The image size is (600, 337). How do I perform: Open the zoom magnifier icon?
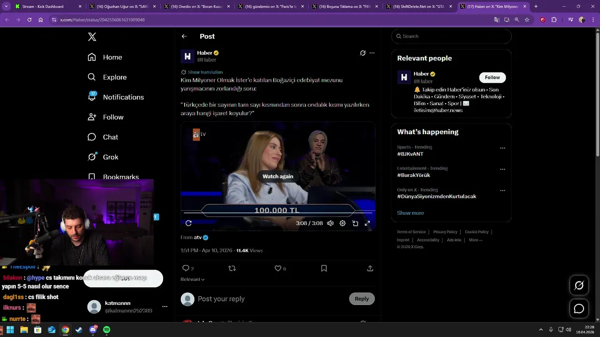click(517, 20)
